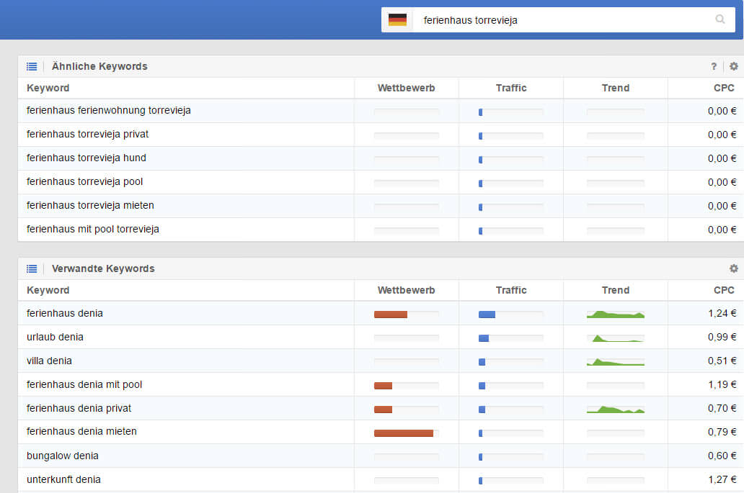Open keyword ferienhaus ferienwohnung torrevieja

coord(109,110)
